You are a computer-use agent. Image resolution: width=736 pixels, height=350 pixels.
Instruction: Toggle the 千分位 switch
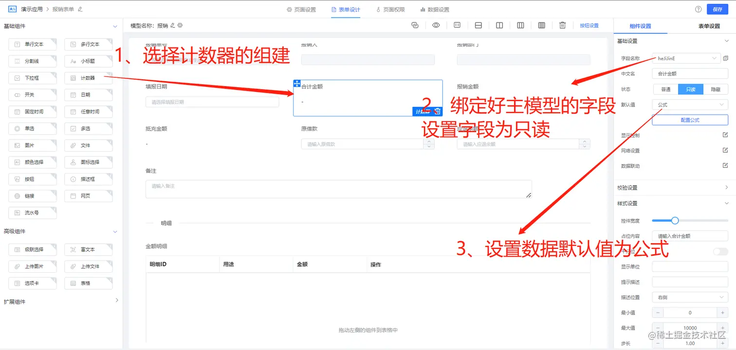click(720, 251)
